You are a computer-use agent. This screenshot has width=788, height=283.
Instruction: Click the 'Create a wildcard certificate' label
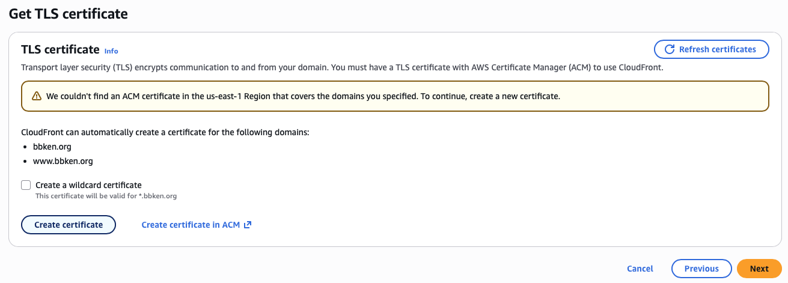(x=88, y=185)
